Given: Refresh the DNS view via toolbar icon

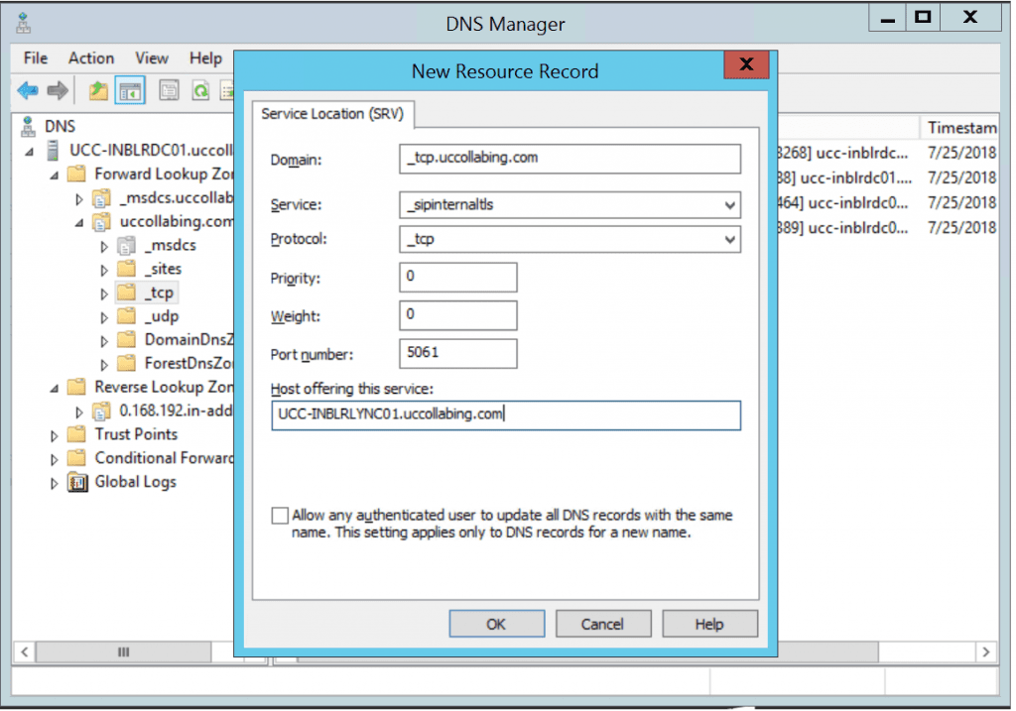Looking at the screenshot, I should click(x=202, y=90).
